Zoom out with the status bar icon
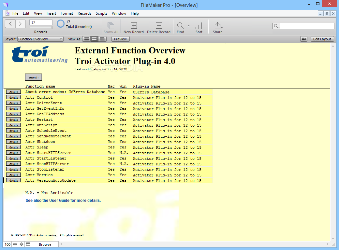The height and width of the screenshot is (250, 339). tap(15, 244)
